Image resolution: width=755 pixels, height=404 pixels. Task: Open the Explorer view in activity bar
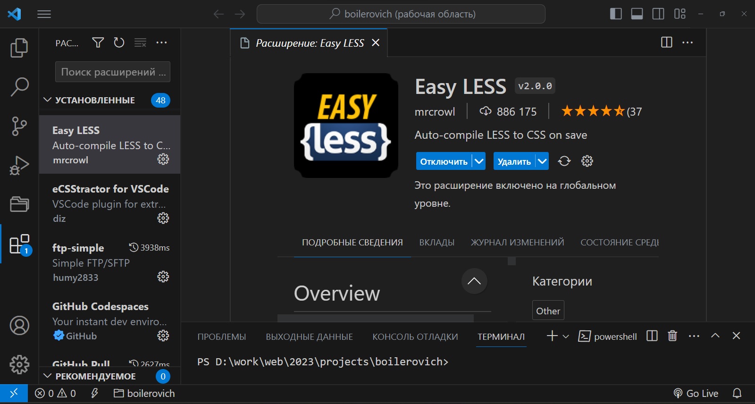(19, 48)
